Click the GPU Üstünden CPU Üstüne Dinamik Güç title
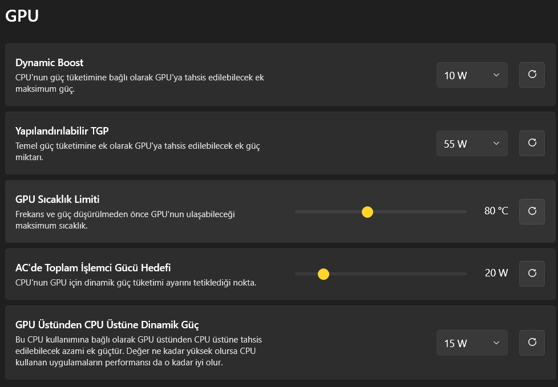 [107, 325]
